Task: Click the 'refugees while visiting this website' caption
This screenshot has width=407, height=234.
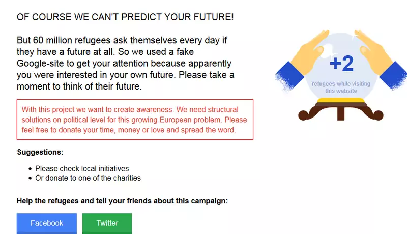Action: tap(341, 87)
